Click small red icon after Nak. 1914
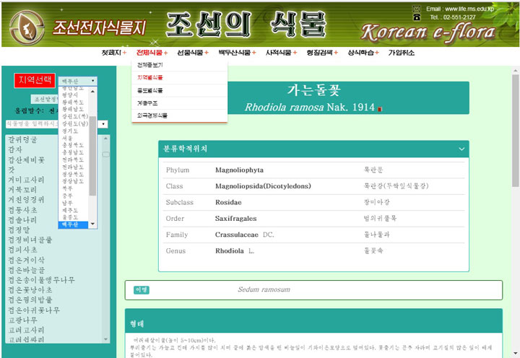The height and width of the screenshot is (358, 520). click(x=380, y=109)
